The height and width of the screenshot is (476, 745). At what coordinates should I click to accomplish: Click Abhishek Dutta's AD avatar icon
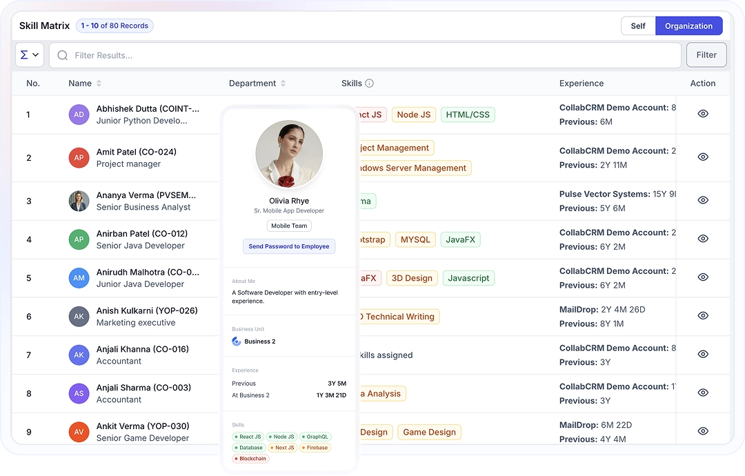coord(79,115)
